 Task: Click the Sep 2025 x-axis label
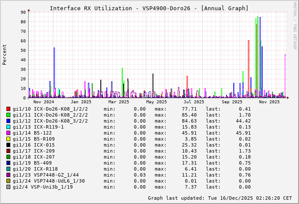tap(232, 102)
